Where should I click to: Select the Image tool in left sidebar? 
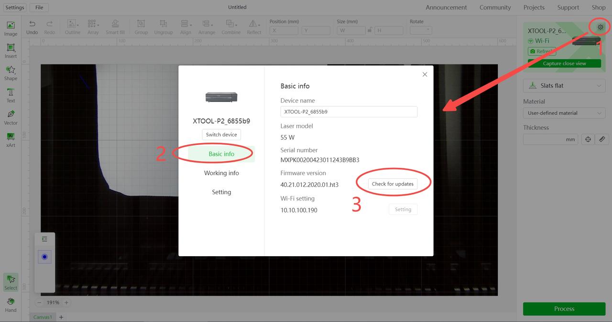point(11,28)
